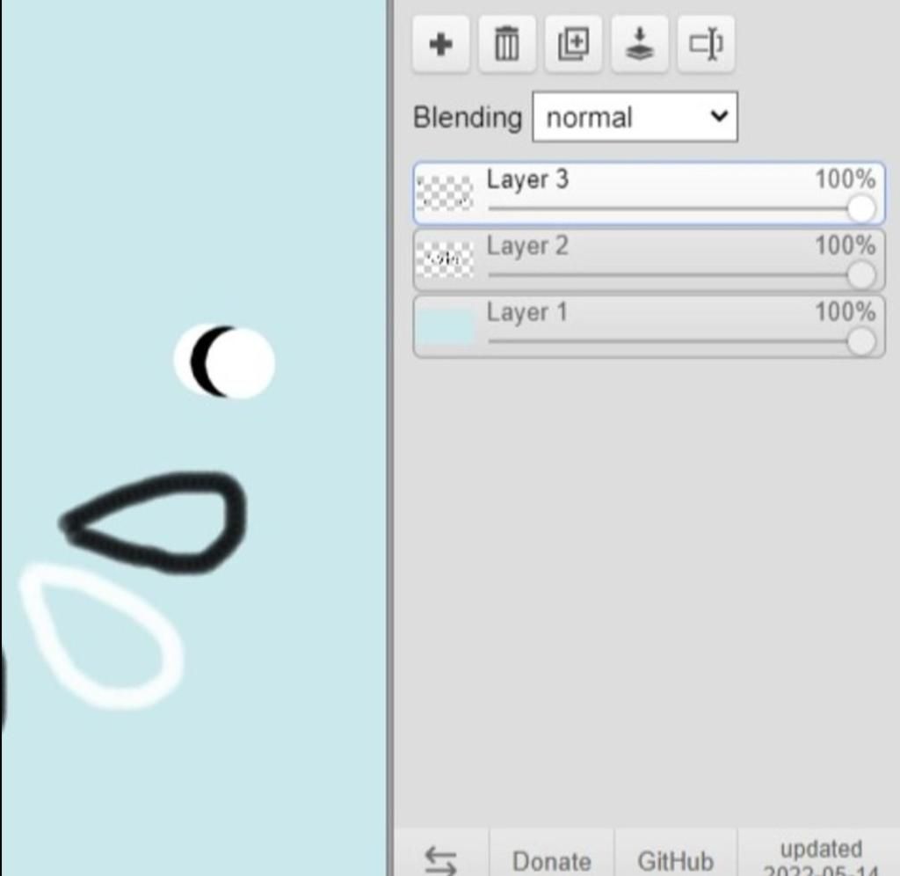Screen dimensions: 900x876
Task: Click Layer 1 light blue thumbnail
Action: [x=446, y=326]
